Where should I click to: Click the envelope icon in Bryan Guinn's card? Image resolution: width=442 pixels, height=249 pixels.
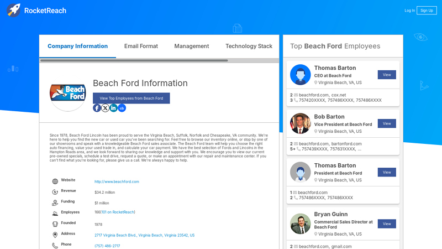tap(296, 246)
